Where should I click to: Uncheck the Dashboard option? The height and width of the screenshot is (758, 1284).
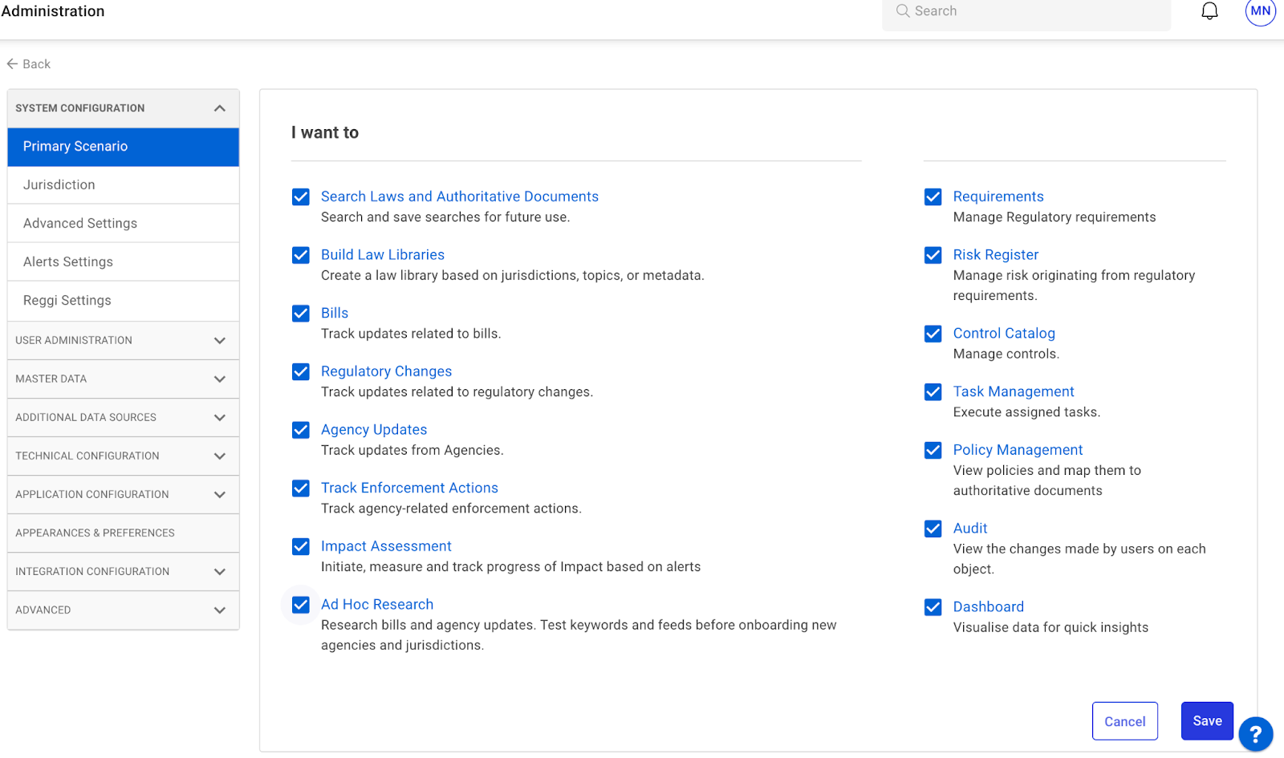[x=933, y=607]
